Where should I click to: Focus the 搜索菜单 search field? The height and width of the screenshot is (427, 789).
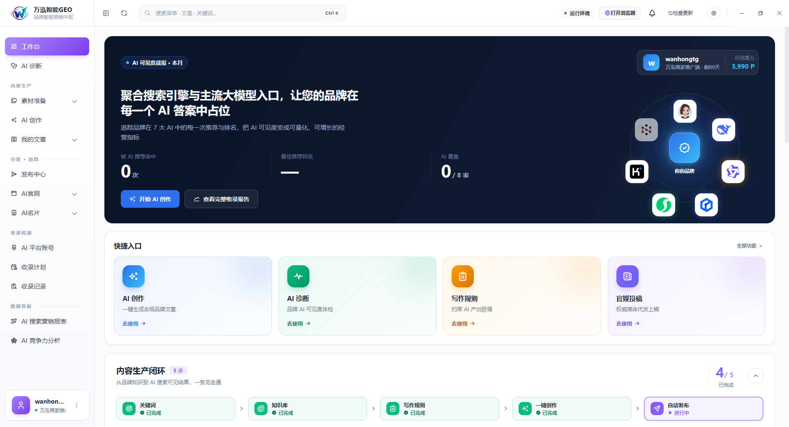(x=242, y=13)
